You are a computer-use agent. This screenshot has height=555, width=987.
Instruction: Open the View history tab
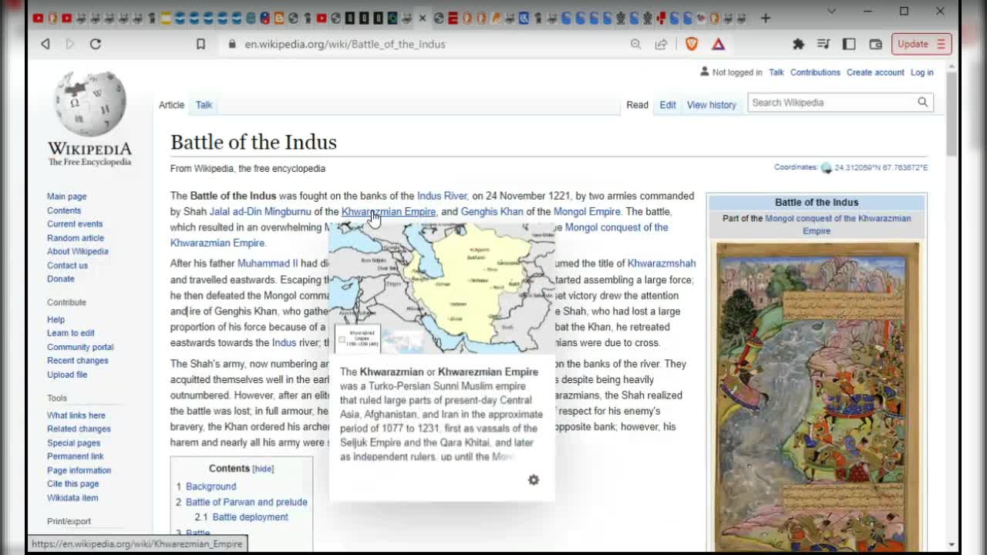tap(712, 105)
